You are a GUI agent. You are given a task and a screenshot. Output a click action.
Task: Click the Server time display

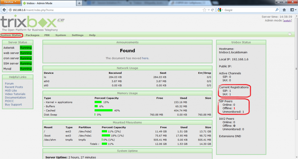click(x=277, y=17)
